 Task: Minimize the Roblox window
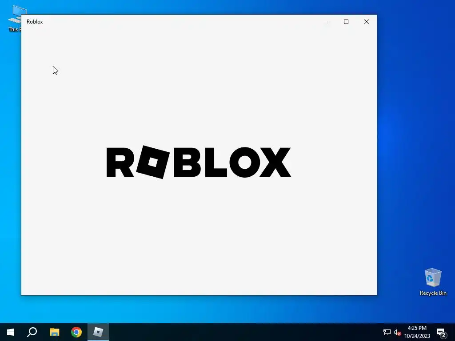coord(326,22)
